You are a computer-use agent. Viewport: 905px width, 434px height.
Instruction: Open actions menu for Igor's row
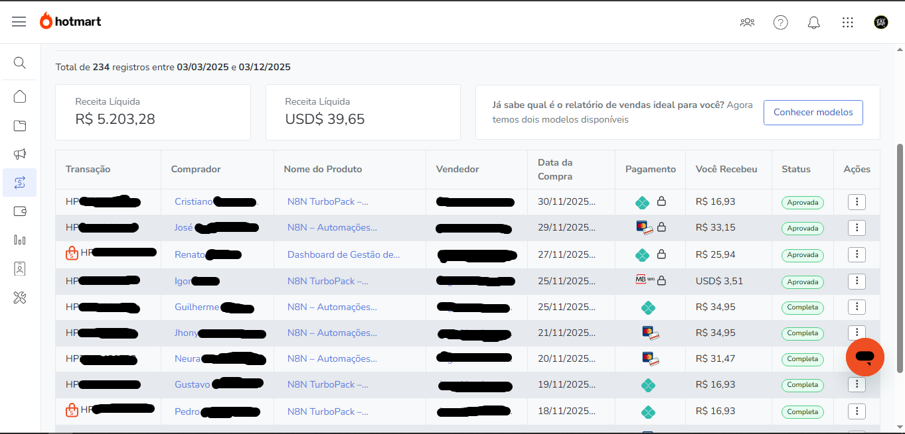click(857, 281)
